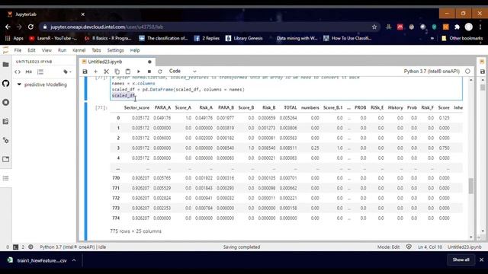Go back in browser history
This screenshot has width=488, height=274.
[x=8, y=27]
